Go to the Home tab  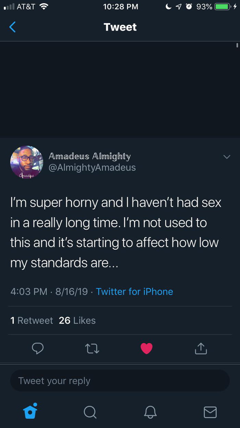tap(30, 411)
